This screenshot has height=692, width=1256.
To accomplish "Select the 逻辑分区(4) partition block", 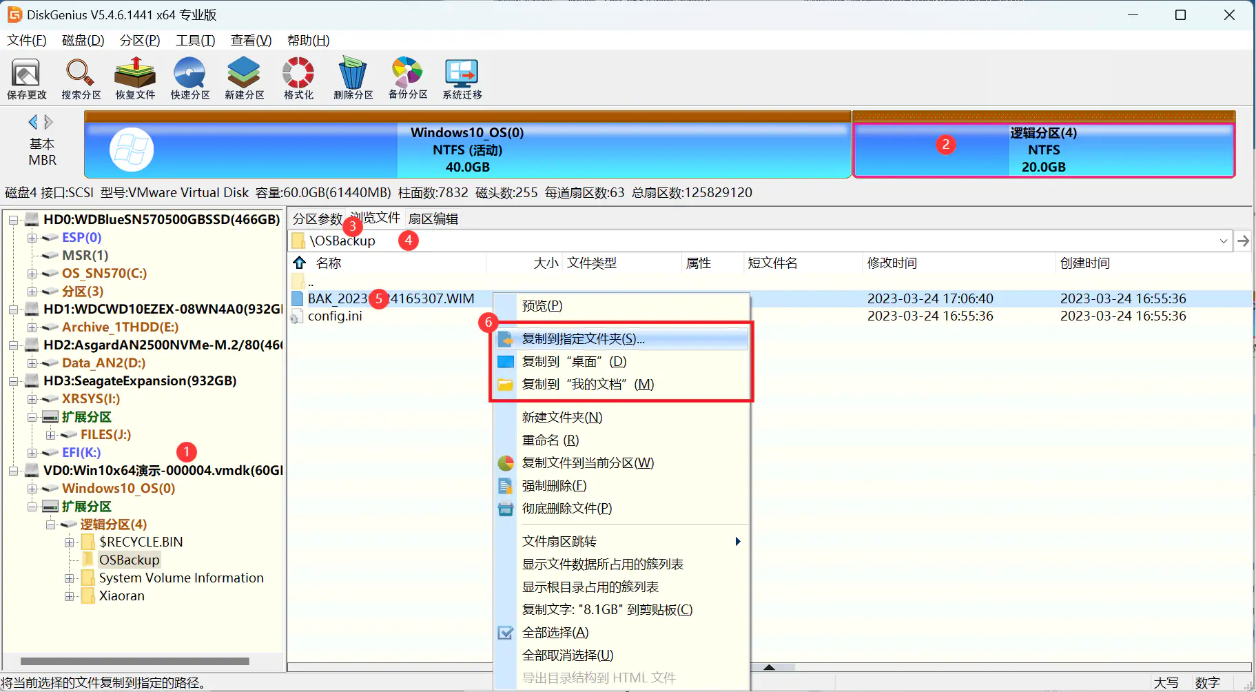I will (1043, 150).
